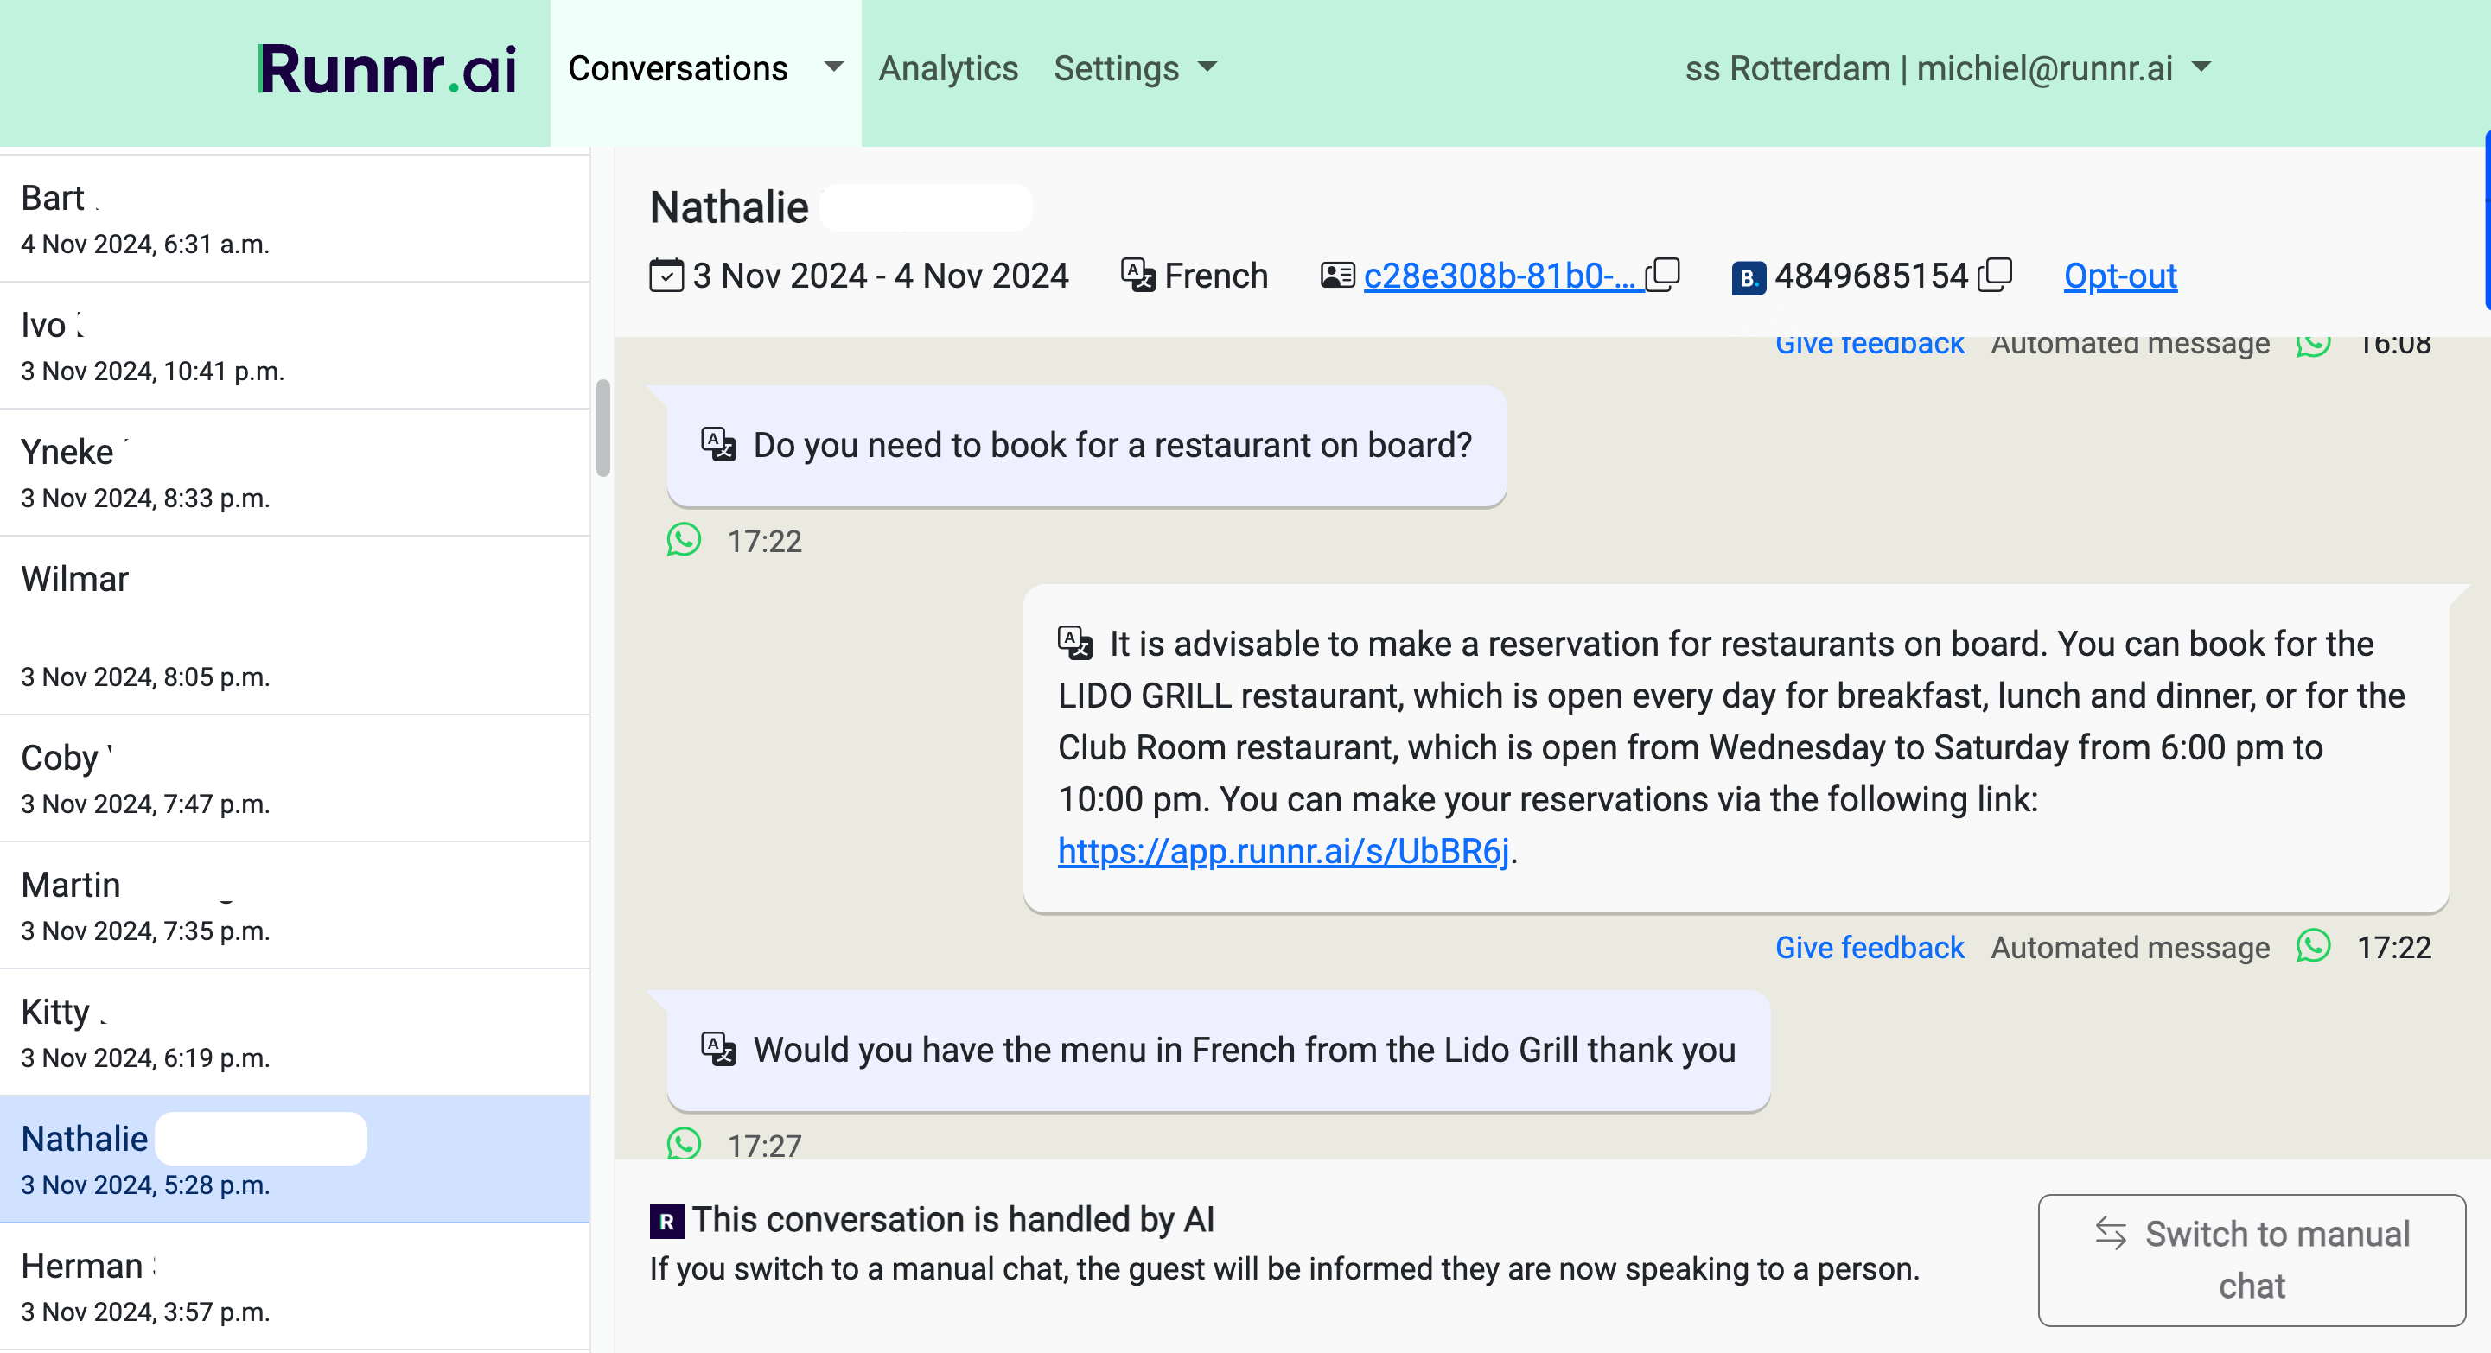Screen dimensions: 2491x1353
Task: Click the calendar icon beside stay dates
Action: click(x=666, y=276)
